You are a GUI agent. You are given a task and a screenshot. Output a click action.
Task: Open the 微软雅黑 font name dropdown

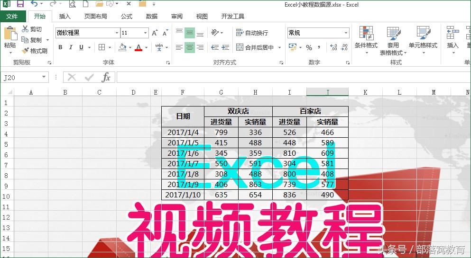pos(117,33)
